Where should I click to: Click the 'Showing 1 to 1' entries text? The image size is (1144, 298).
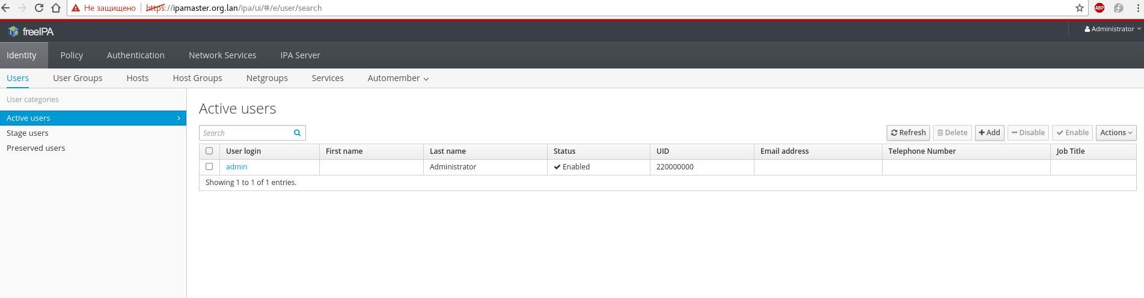click(x=251, y=183)
